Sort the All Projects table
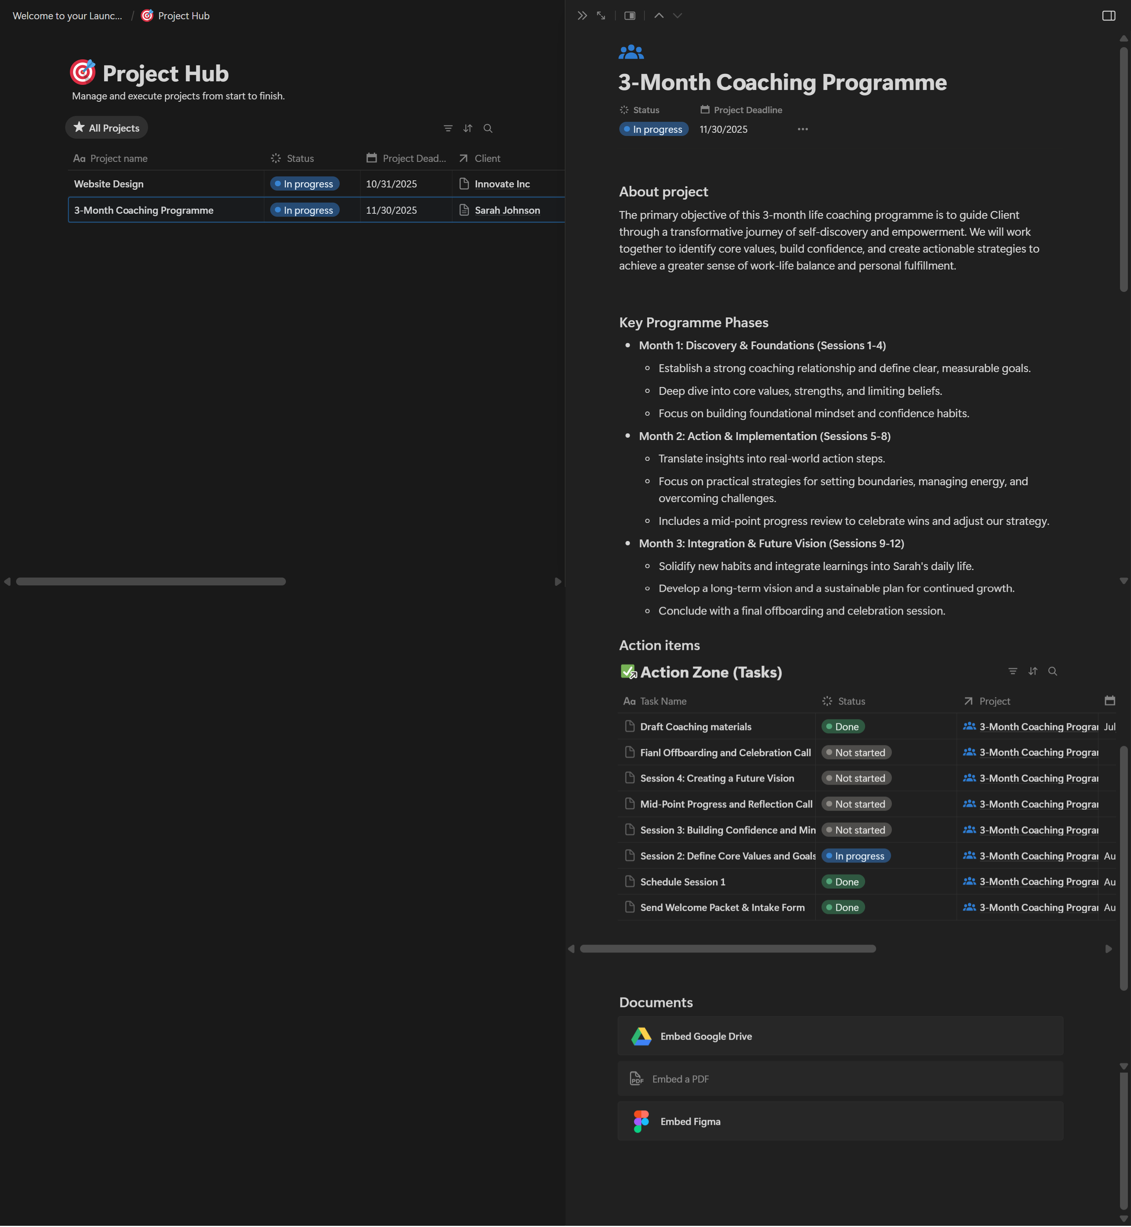 (x=468, y=128)
